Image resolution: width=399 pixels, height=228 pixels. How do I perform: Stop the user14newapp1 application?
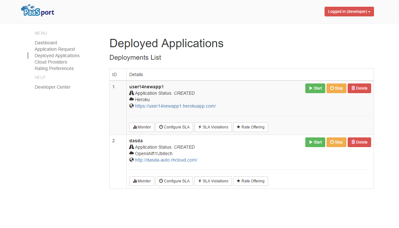tap(336, 88)
